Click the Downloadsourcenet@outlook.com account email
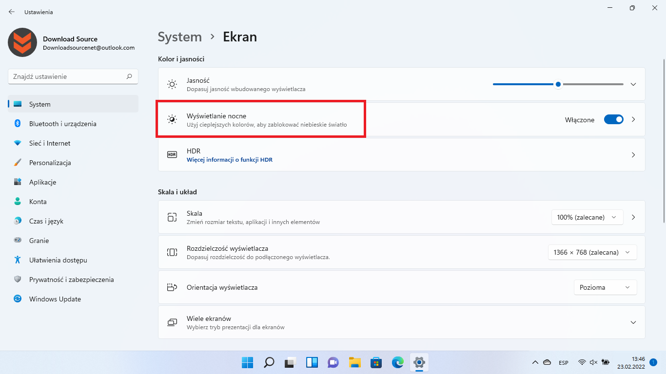The width and height of the screenshot is (666, 374). (x=89, y=48)
